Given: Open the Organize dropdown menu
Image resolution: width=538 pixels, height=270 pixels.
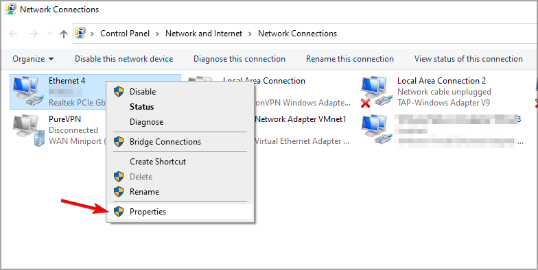Looking at the screenshot, I should tap(33, 59).
